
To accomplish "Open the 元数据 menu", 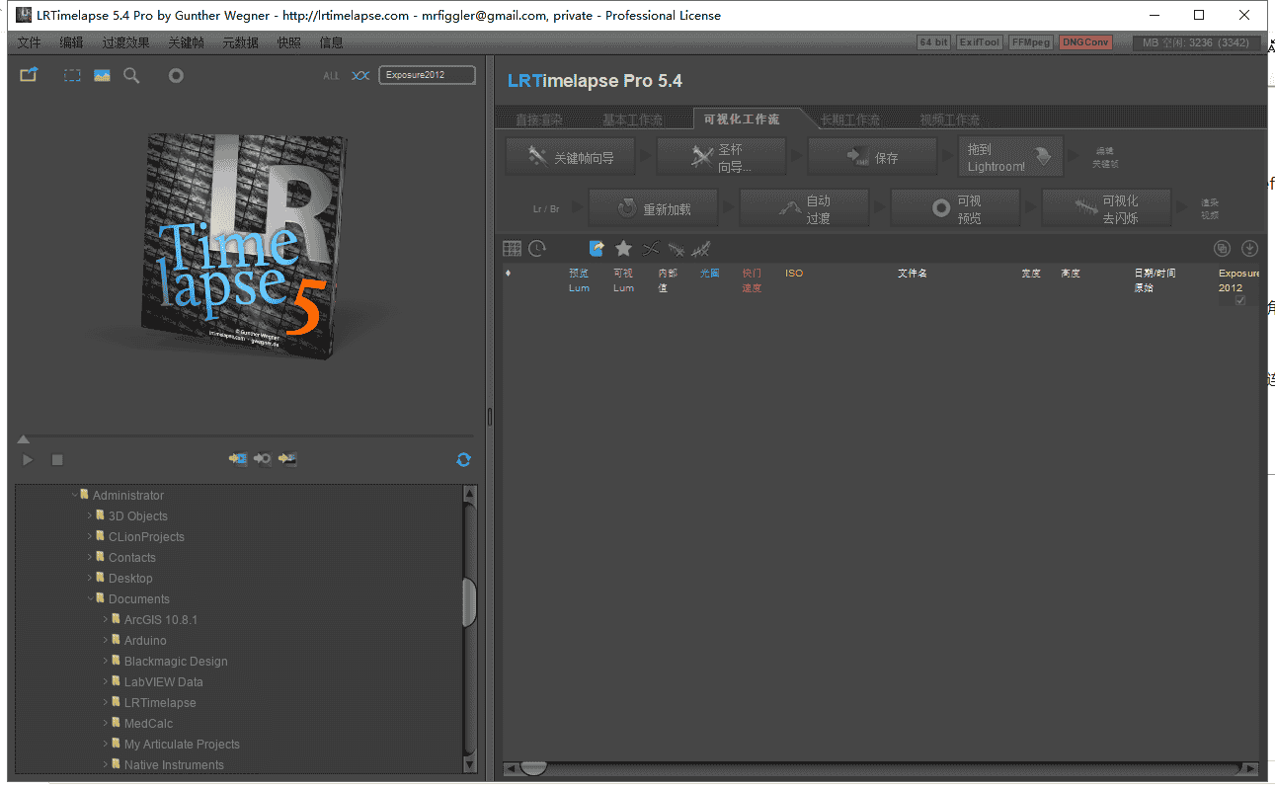I will click(240, 42).
